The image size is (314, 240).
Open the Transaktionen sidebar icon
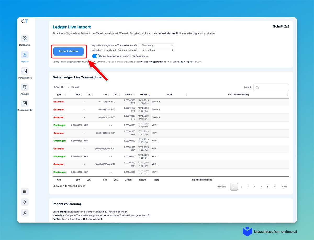click(25, 71)
